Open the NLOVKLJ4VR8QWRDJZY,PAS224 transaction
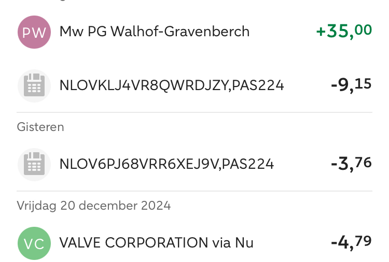This screenshot has width=389, height=262. pos(172,85)
